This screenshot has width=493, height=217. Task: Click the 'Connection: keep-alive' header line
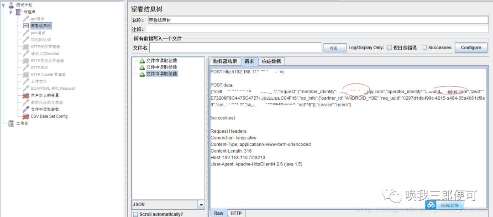(x=233, y=138)
